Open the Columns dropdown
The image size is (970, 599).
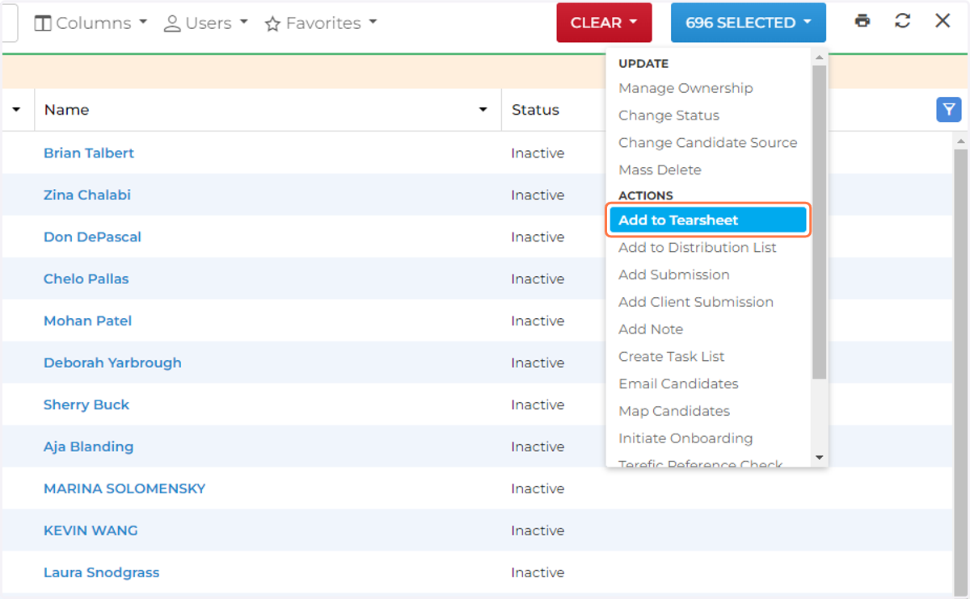point(91,23)
